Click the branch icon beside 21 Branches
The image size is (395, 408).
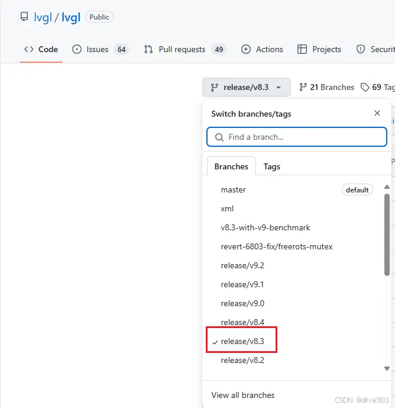(303, 87)
